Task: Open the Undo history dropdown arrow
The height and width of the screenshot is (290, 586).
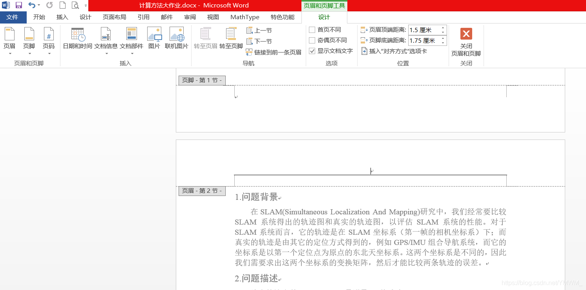Action: (x=39, y=5)
